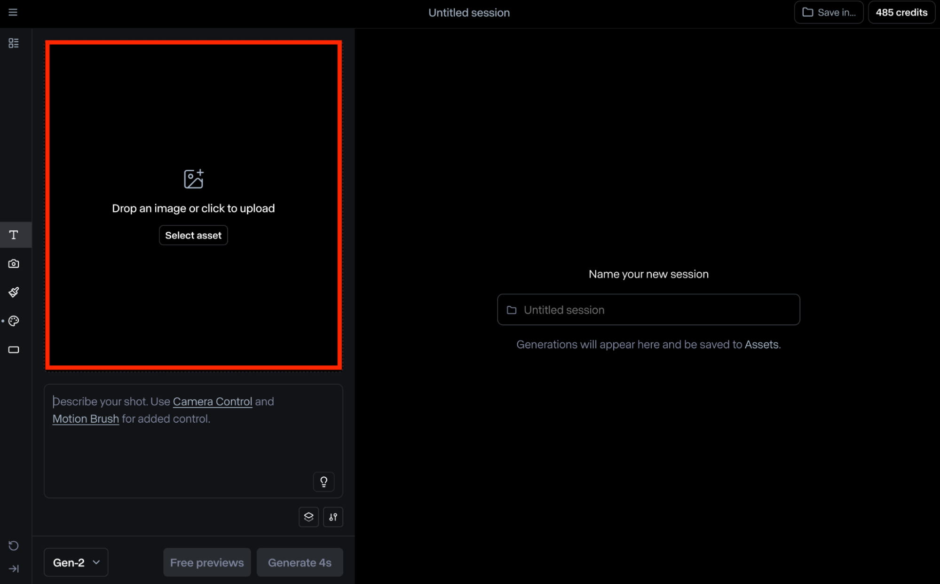This screenshot has width=940, height=584.
Task: Click Free previews generate button
Action: [x=206, y=562]
